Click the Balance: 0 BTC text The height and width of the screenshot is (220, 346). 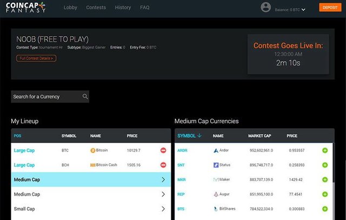(x=287, y=10)
